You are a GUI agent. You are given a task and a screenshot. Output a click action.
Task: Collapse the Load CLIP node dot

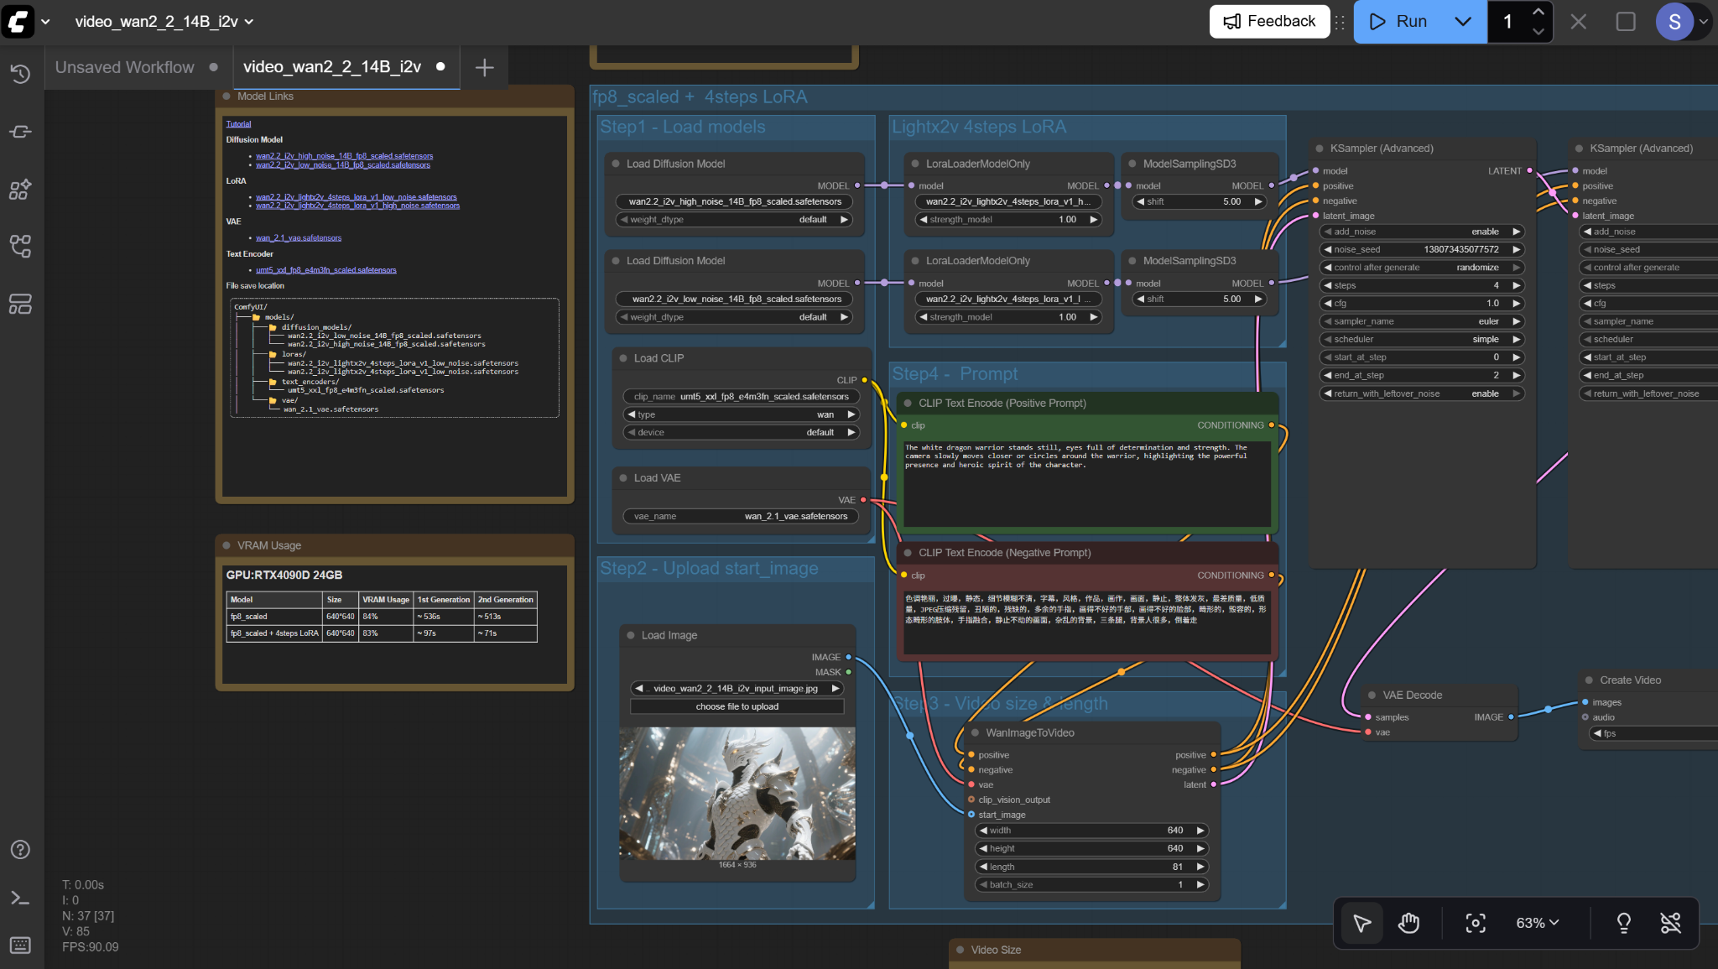click(x=623, y=358)
